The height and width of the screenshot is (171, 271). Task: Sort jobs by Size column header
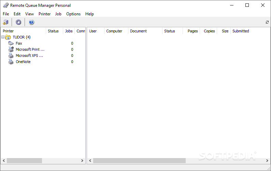coord(224,31)
